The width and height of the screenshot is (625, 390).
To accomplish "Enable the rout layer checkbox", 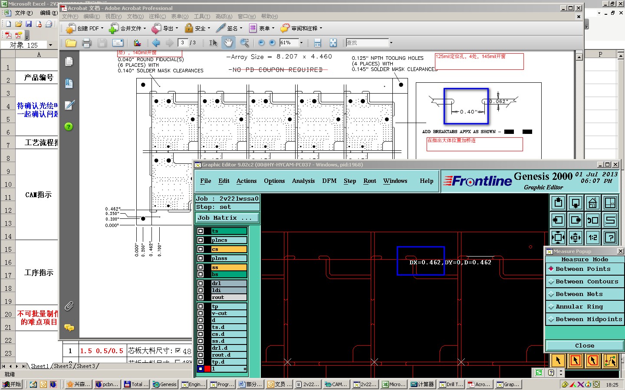I will coord(201,297).
